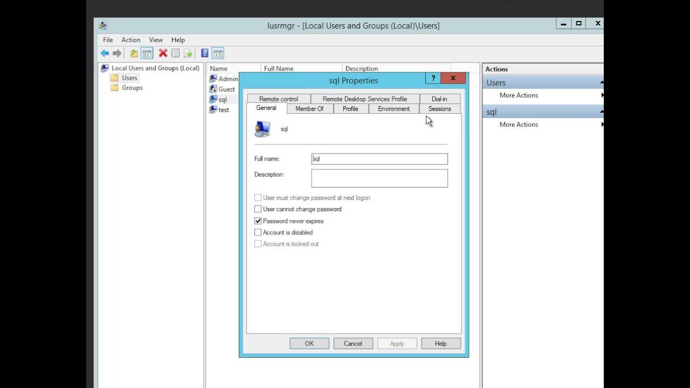
Task: Open the Help menu
Action: pyautogui.click(x=178, y=40)
